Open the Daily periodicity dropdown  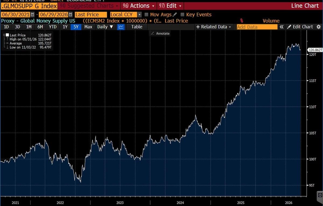coord(105,27)
